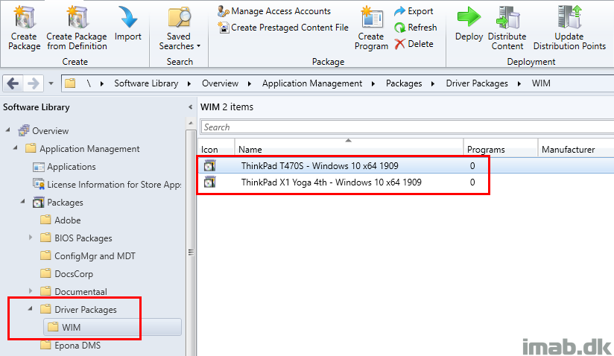Select the ThinkPad T470S package row
This screenshot has height=356, width=614.
click(405, 166)
